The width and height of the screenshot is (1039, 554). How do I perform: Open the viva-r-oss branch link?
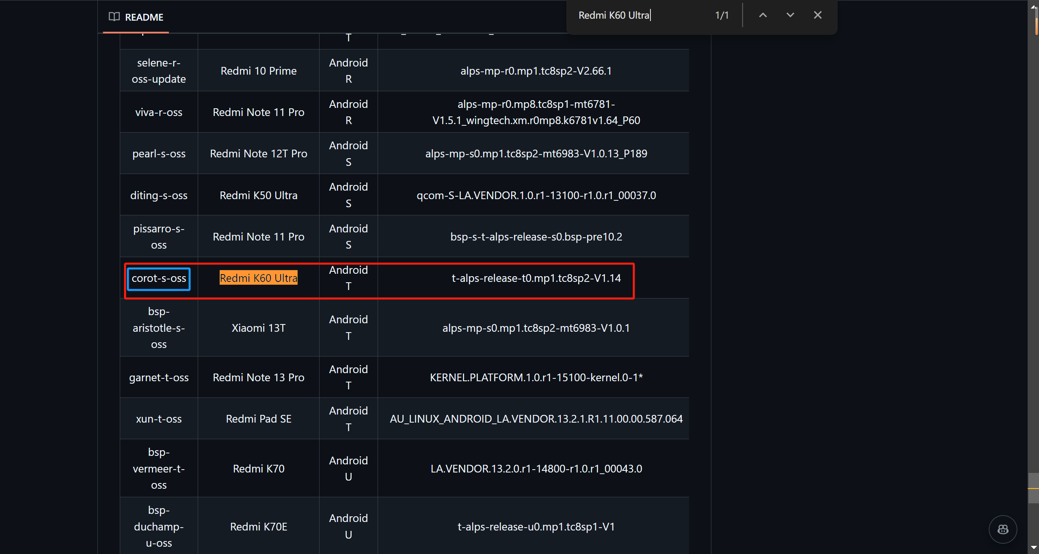tap(159, 112)
